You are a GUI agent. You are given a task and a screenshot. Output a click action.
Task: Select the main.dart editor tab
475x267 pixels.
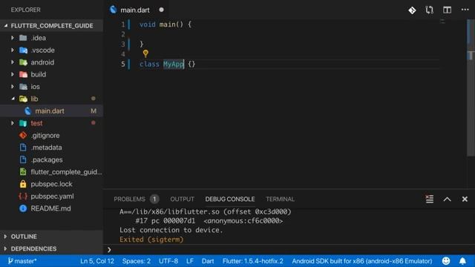pyautogui.click(x=135, y=10)
